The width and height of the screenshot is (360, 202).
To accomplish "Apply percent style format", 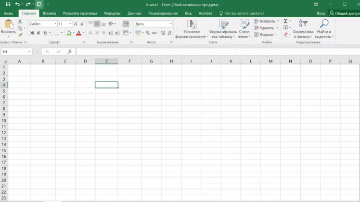I will tap(148, 33).
